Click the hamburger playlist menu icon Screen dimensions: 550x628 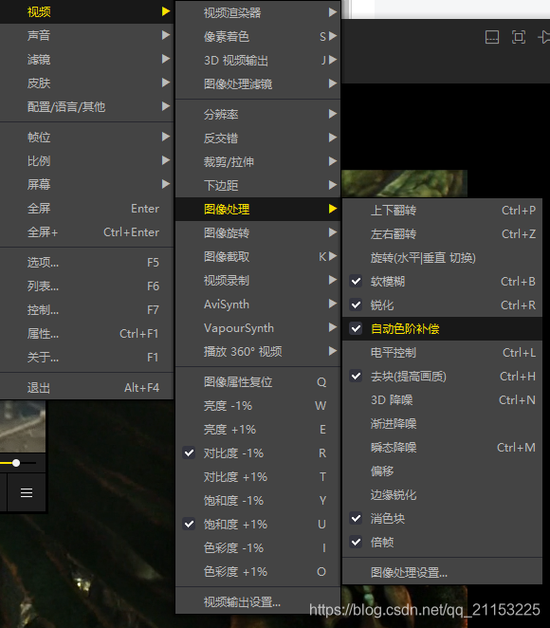pos(27,492)
